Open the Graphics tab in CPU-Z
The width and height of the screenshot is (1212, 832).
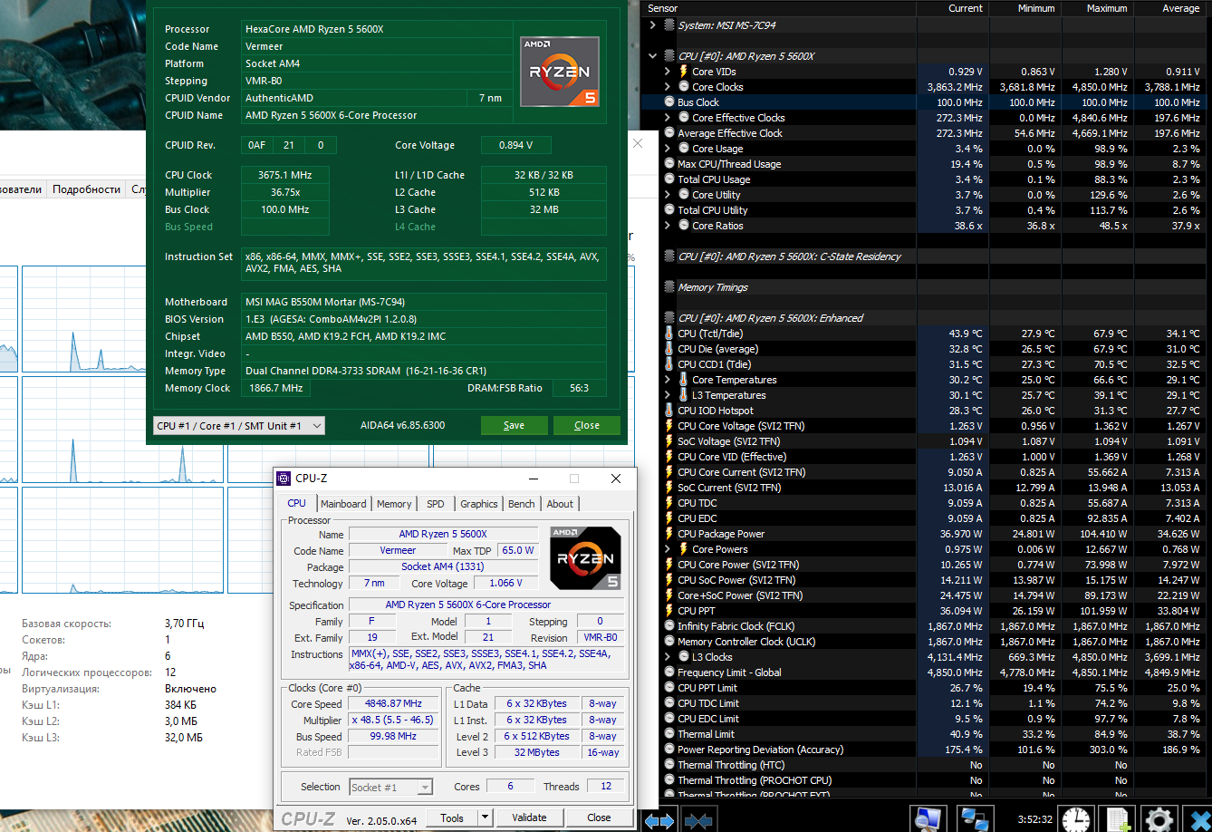tap(479, 504)
